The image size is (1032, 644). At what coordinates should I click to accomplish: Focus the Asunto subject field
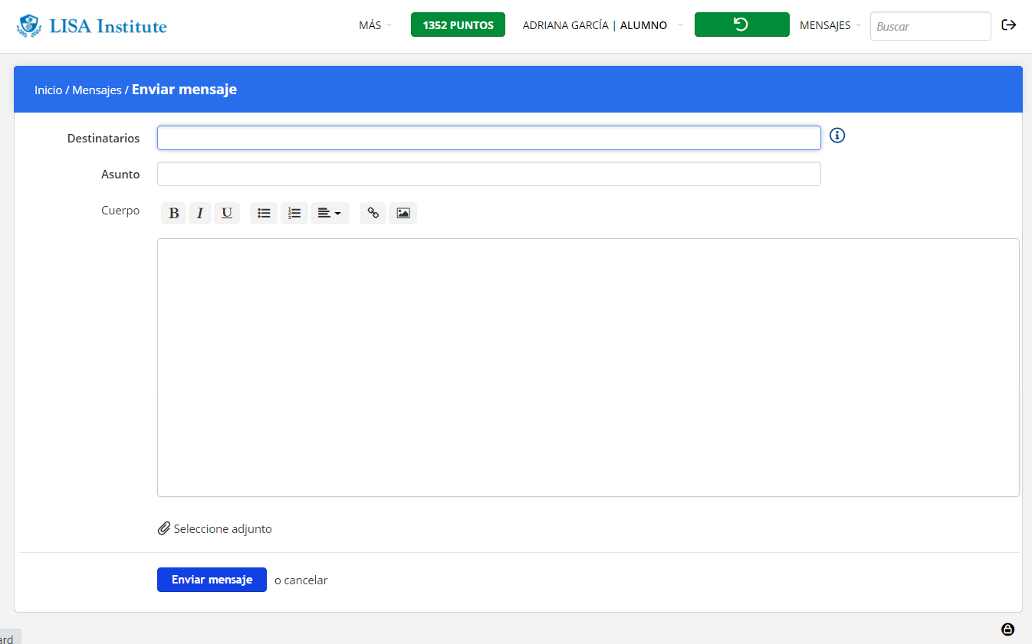click(488, 174)
